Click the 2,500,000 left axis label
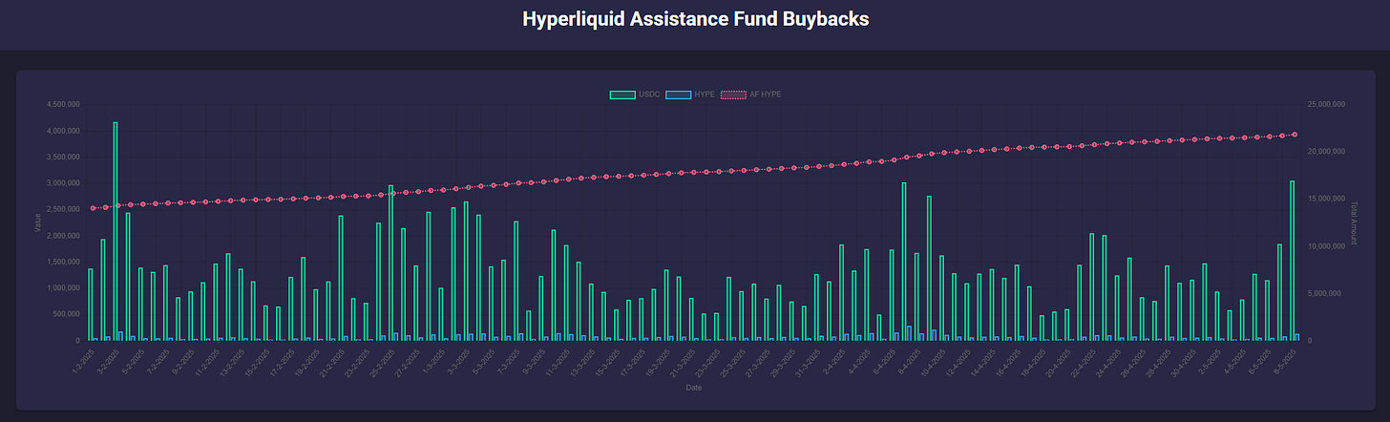The image size is (1390, 422). (x=64, y=209)
